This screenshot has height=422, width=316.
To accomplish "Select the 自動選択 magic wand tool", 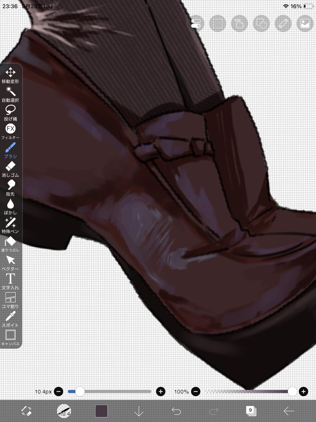I will 11,94.
